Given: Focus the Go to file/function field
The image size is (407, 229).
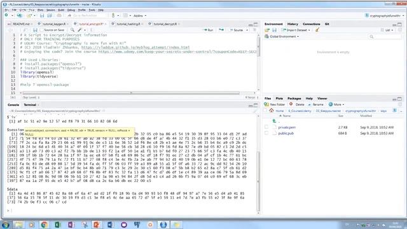Looking at the screenshot, I should coord(87,15).
